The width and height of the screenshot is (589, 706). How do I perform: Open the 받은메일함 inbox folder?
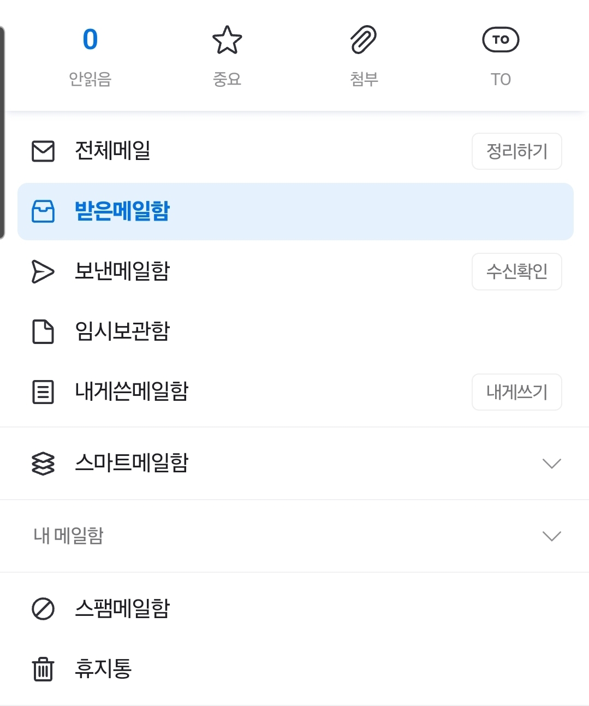pos(122,211)
